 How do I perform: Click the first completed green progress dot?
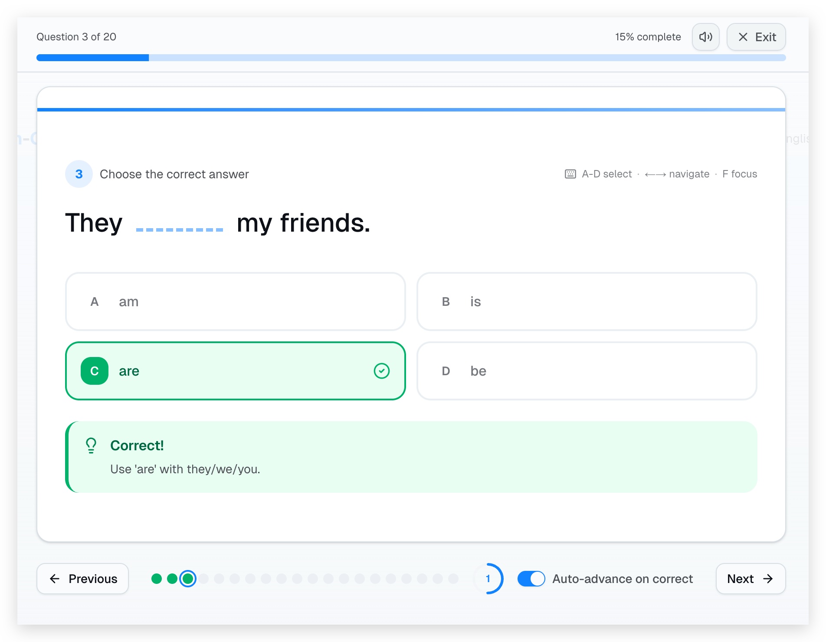[x=156, y=579]
